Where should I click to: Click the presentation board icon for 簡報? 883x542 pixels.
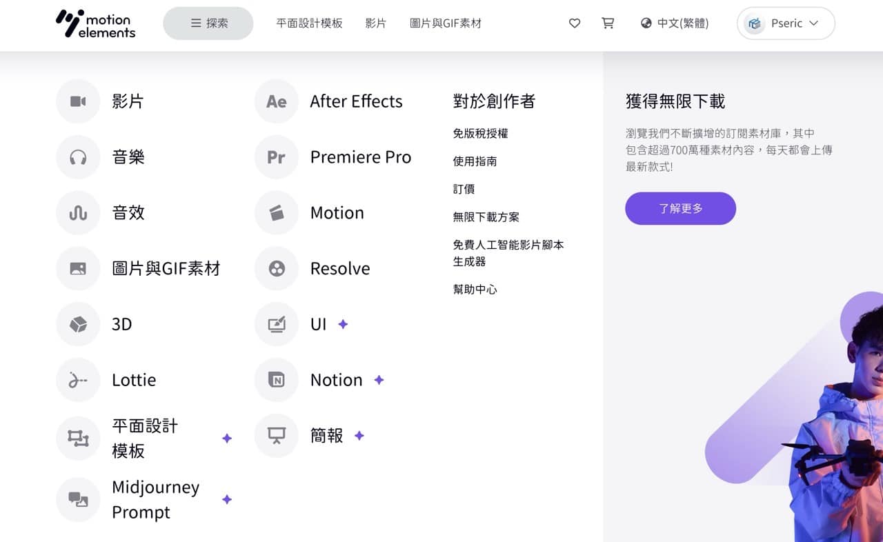click(x=277, y=436)
